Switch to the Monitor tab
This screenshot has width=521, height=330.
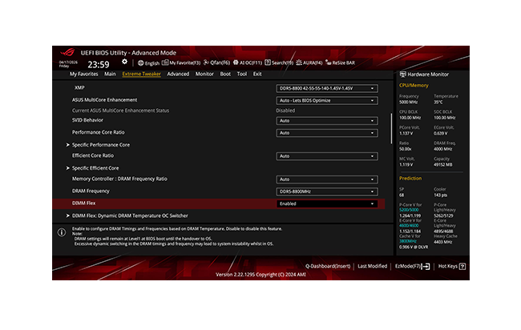204,74
